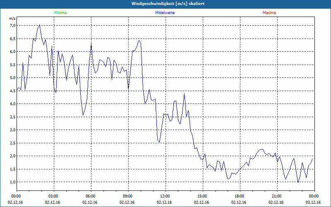Click the 4,0 y-axis value

tap(13, 104)
